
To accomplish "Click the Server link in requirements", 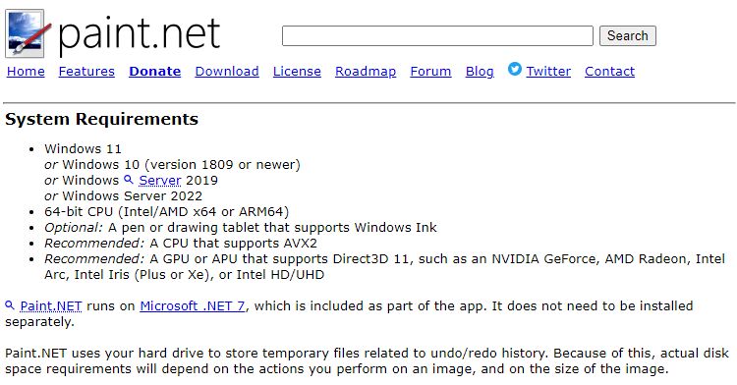I will point(160,181).
